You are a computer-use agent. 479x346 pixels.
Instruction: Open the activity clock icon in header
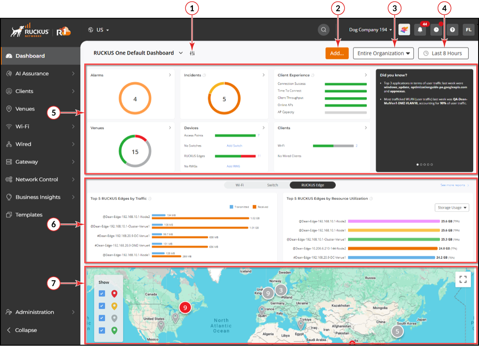tap(436, 30)
